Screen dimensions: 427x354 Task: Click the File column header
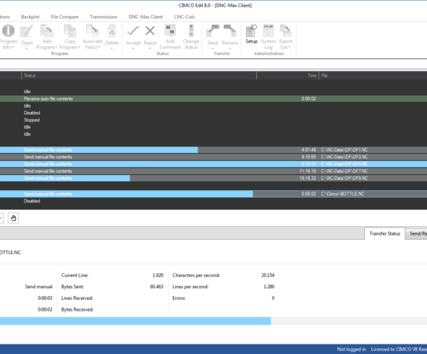(373, 76)
